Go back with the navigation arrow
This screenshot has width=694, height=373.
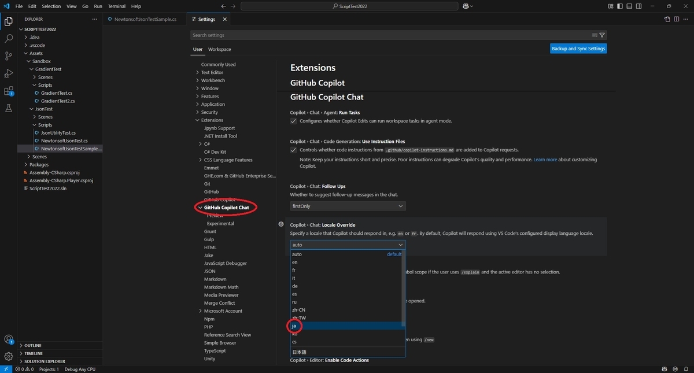pos(223,6)
